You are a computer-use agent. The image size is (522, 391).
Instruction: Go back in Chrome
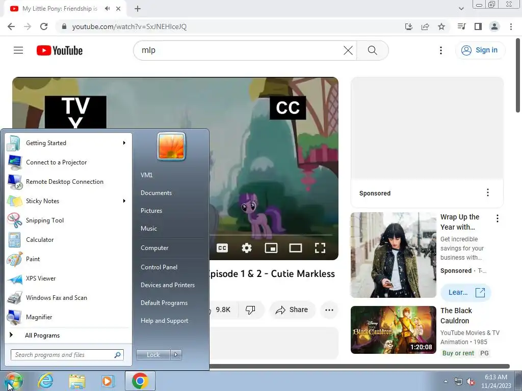(11, 26)
